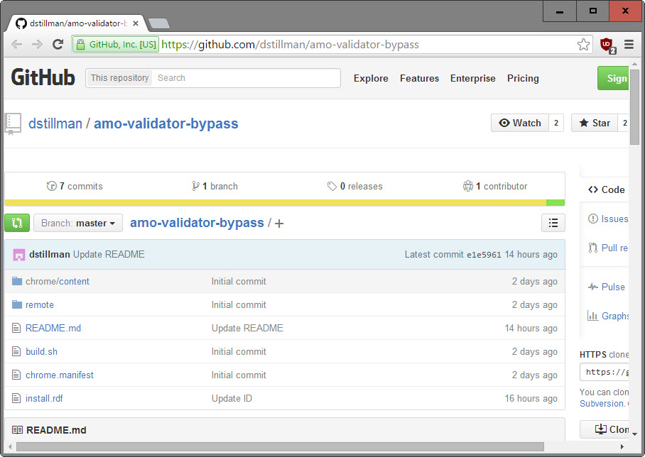The image size is (645, 457).
Task: Click the browser Forward arrow
Action: coord(37,45)
